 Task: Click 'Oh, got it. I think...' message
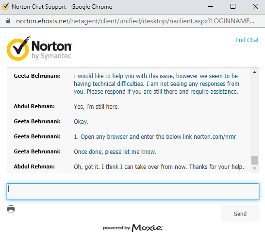pos(159,166)
